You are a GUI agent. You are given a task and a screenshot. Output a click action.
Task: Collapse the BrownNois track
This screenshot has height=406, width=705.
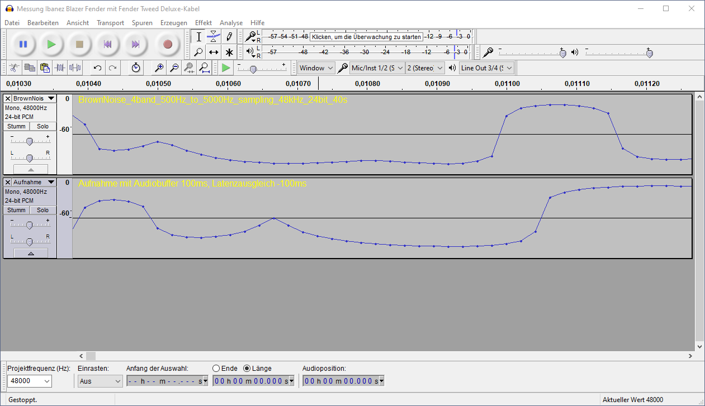(31, 169)
